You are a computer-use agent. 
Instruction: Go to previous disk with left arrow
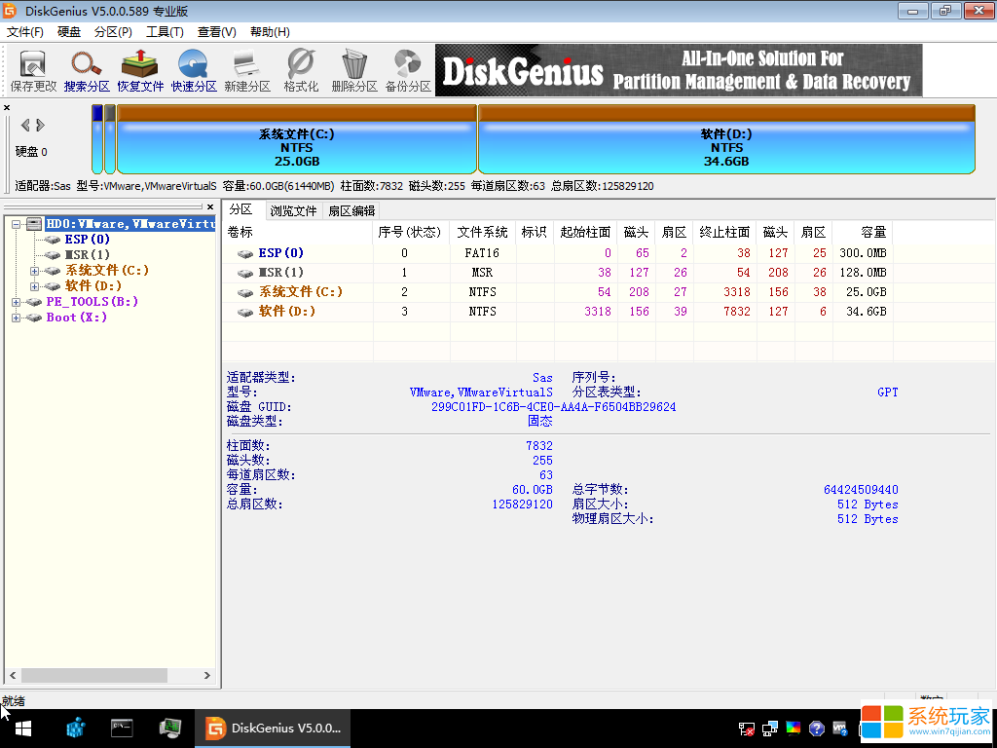pyautogui.click(x=25, y=125)
